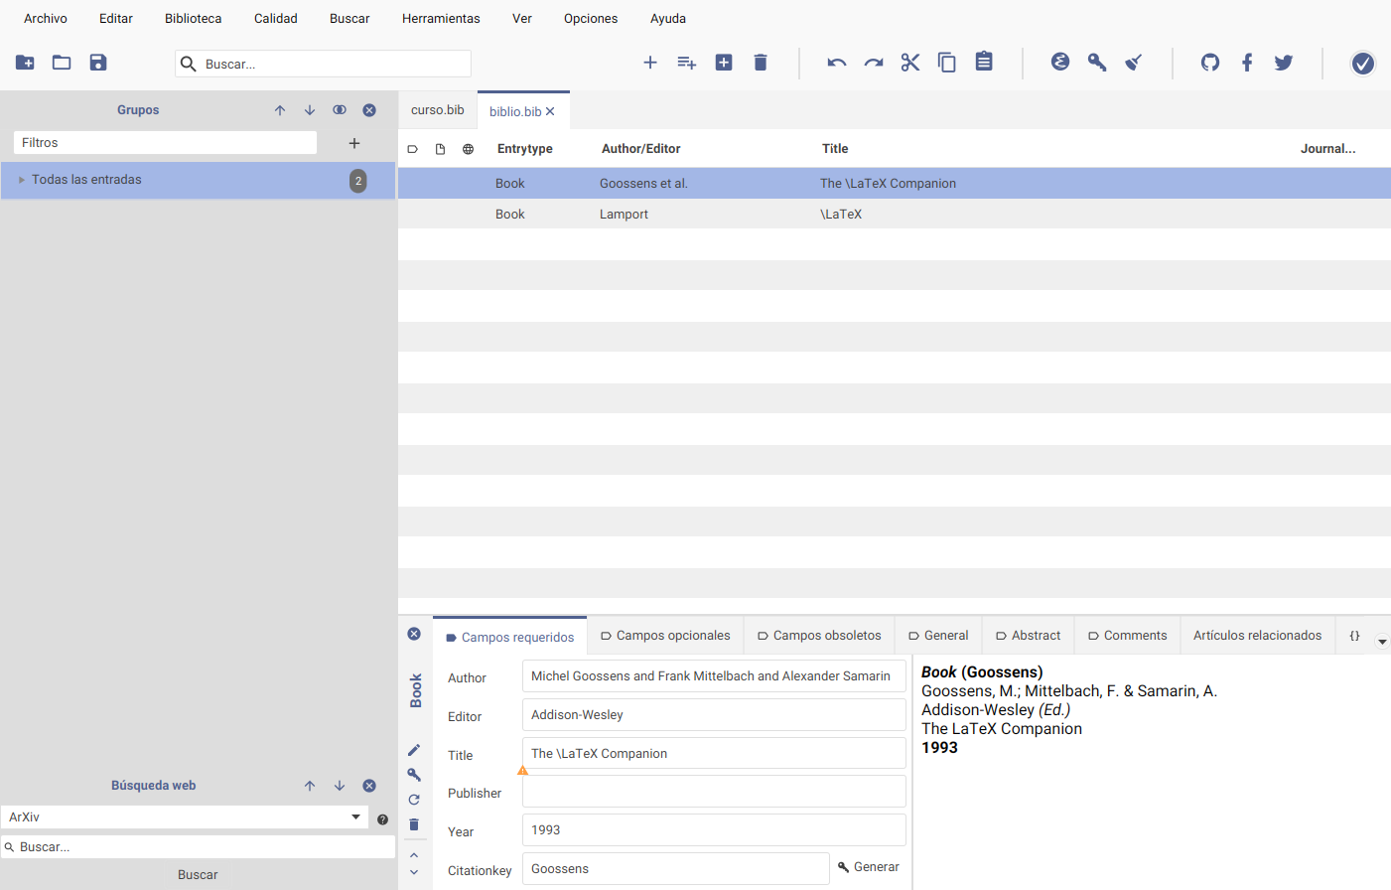Image resolution: width=1391 pixels, height=890 pixels.
Task: Close the biblio.bib tab
Action: 550,111
